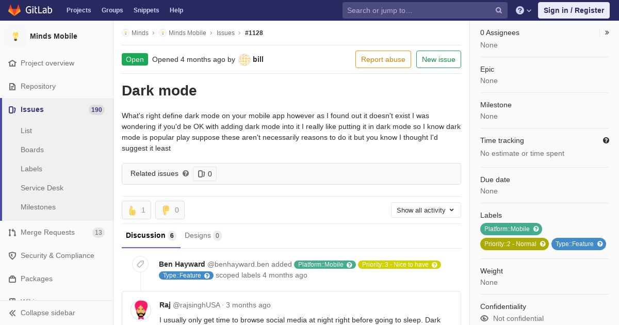Viewport: 619px width, 325px height.
Task: Click the New issue button
Action: [x=438, y=59]
